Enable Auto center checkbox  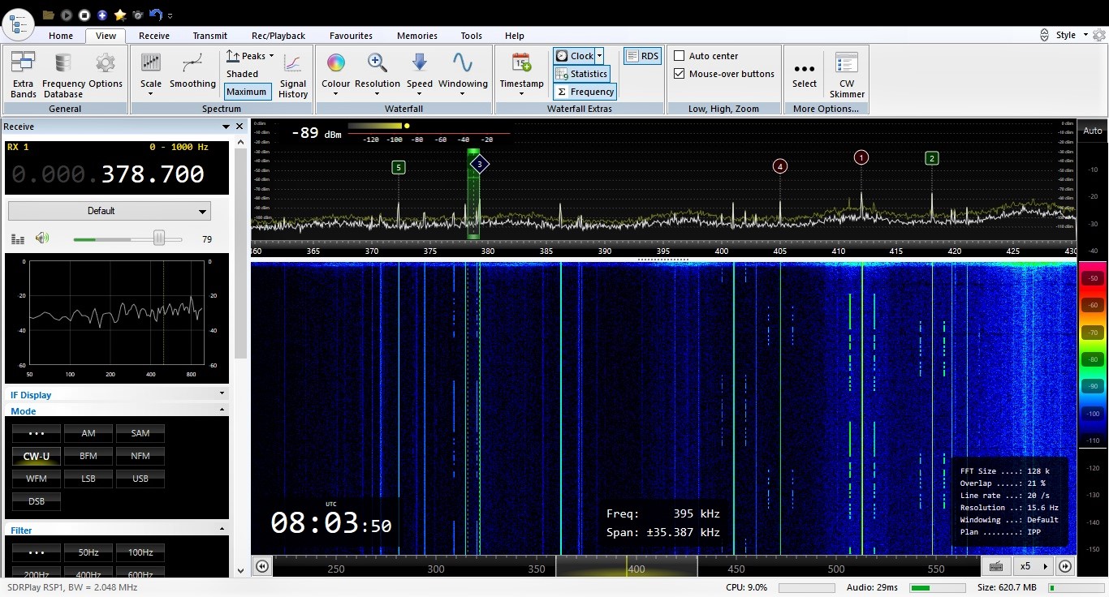click(680, 56)
